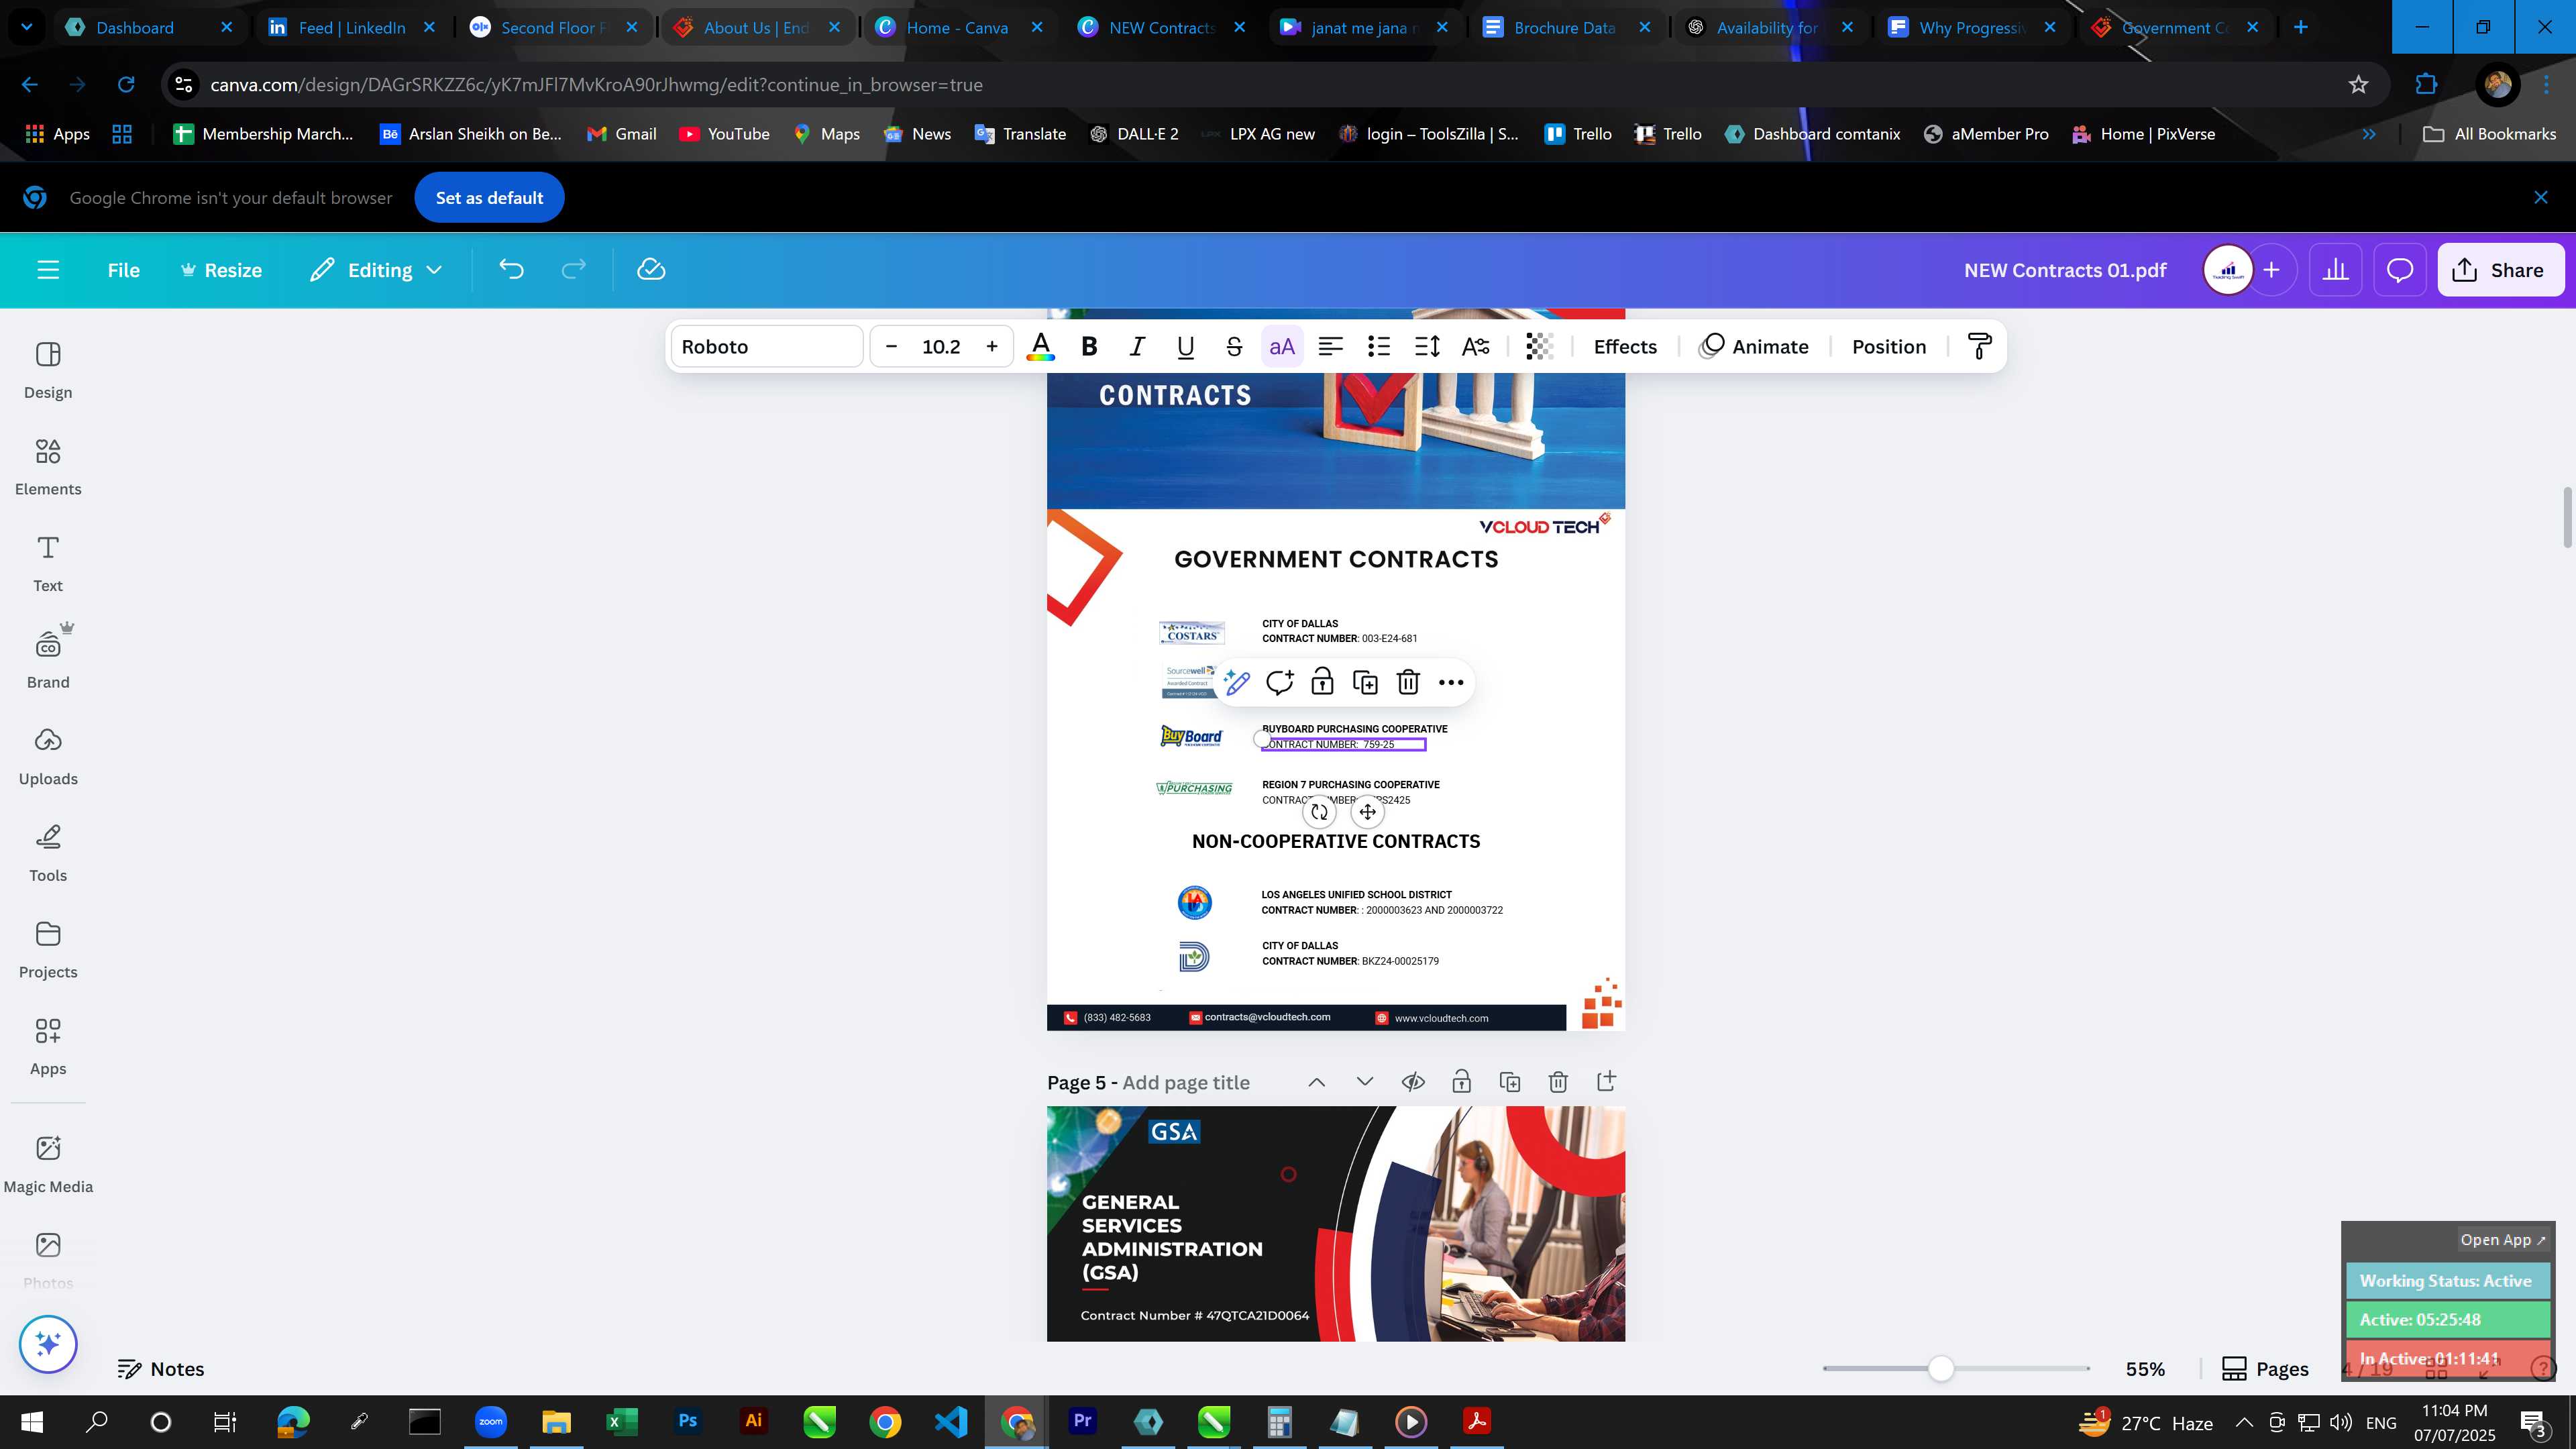
Task: Toggle underline formatting
Action: (x=1185, y=347)
